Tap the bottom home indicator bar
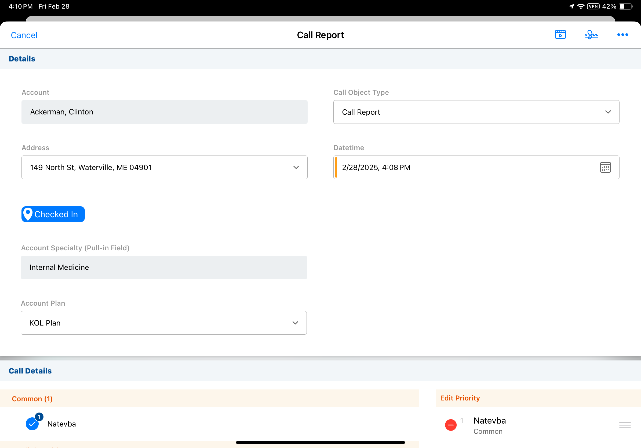The image size is (641, 448). click(320, 442)
